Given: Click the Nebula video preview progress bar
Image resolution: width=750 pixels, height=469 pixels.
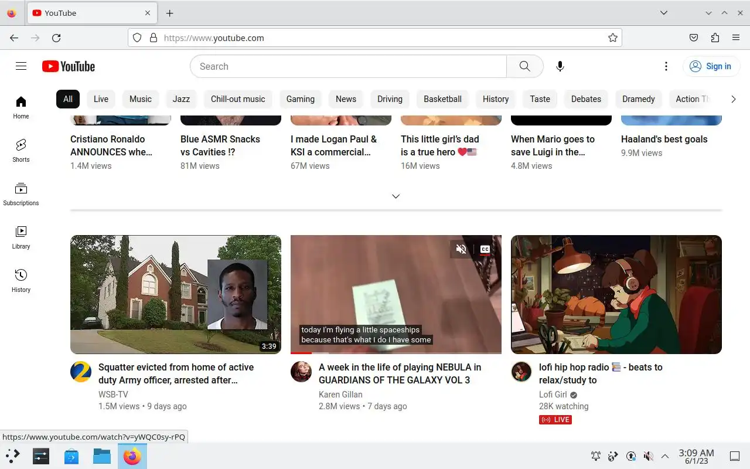Looking at the screenshot, I should [x=396, y=353].
